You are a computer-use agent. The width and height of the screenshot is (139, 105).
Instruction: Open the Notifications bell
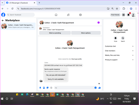click(128, 15)
